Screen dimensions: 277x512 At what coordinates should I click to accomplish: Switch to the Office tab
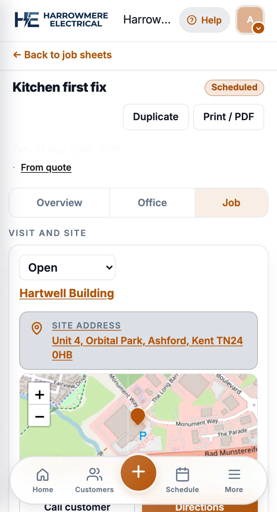click(x=152, y=203)
